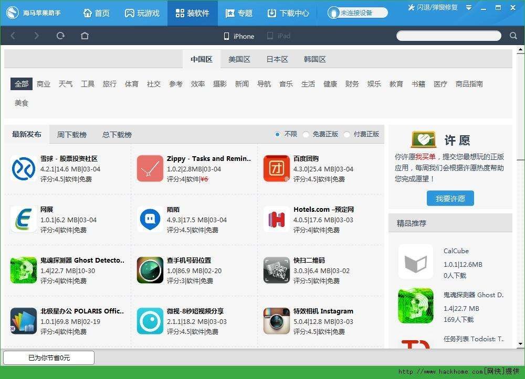Show the 周下载榜 ranking tab
This screenshot has height=379, width=525.
pos(71,135)
